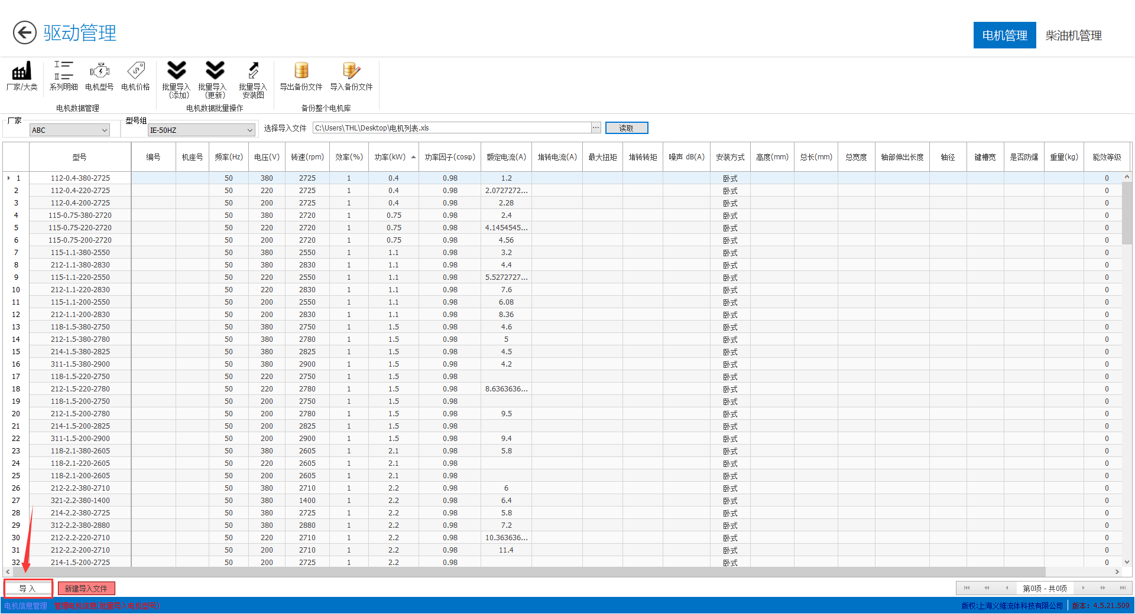The image size is (1135, 614).
Task: Click the 导入 import button
Action: 28,589
